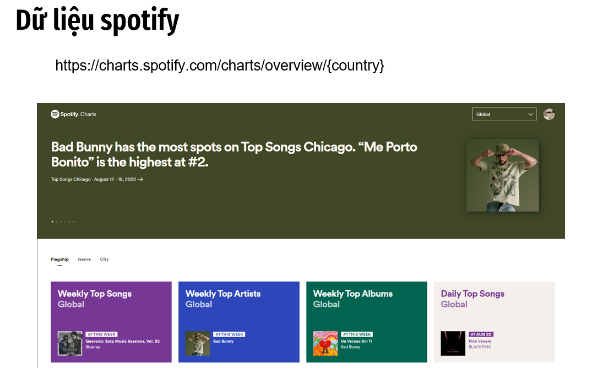The image size is (592, 374).
Task: Select the third carousel dot
Action: [x=60, y=221]
